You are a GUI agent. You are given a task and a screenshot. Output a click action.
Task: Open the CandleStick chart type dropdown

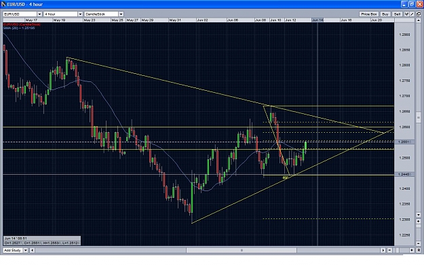(121, 14)
